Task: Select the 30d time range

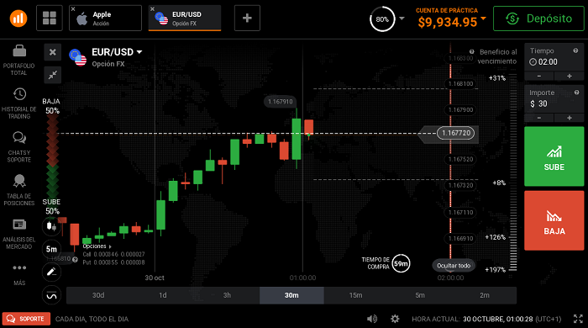Action: [98, 295]
